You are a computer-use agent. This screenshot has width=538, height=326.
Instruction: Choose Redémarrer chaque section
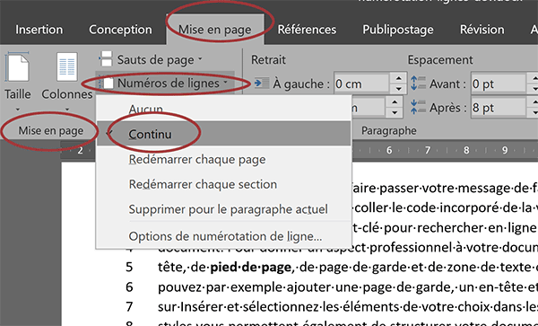click(223, 184)
